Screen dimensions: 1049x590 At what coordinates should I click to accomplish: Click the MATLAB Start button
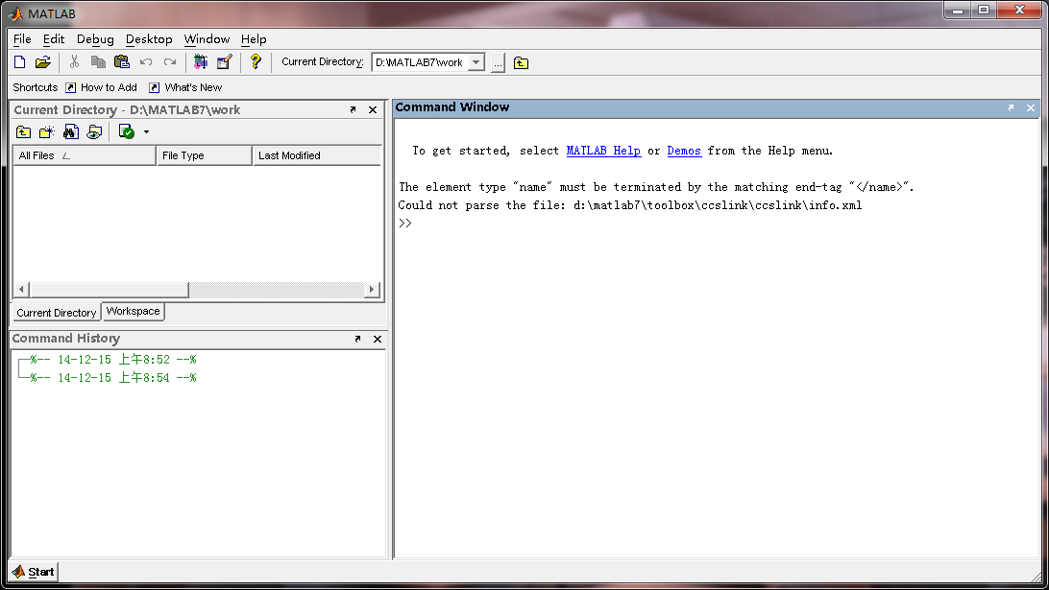pyautogui.click(x=34, y=572)
